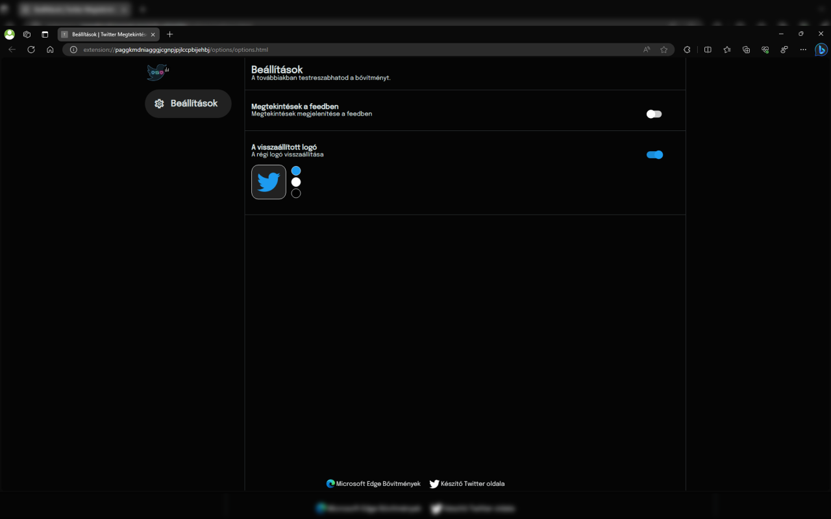The height and width of the screenshot is (519, 831).
Task: Select the Beállítások | Twitter Megtekintés tab
Action: pyautogui.click(x=108, y=34)
